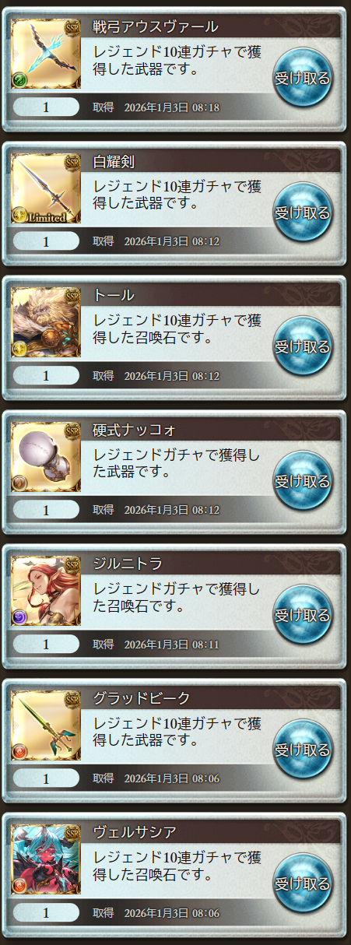Viewport: 351px width, 945px height.
Task: Claim the 戦弓アウスヴァール weapon with 受け取る
Action: [x=303, y=78]
